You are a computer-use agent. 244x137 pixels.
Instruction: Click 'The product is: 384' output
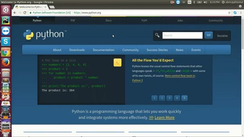coord(58,91)
